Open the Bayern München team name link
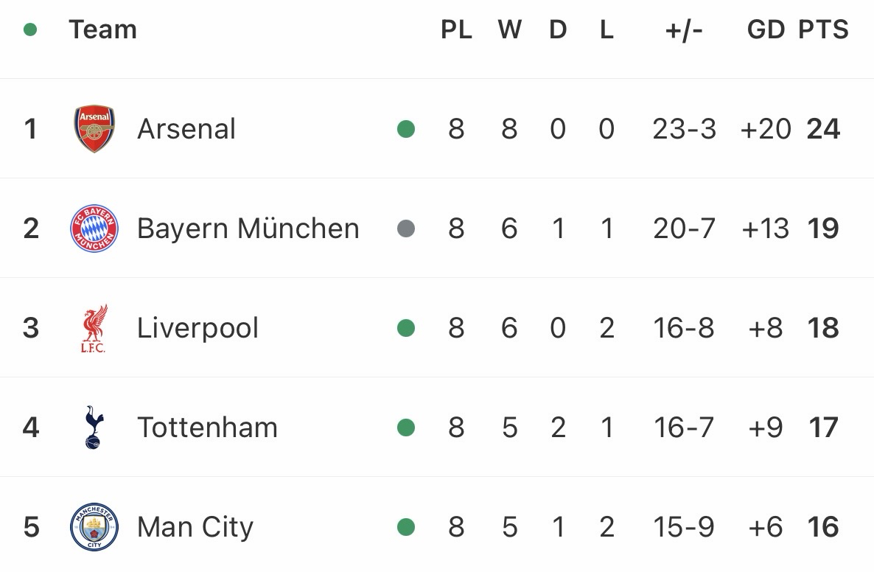Viewport: 874px width, 572px height. coord(248,229)
